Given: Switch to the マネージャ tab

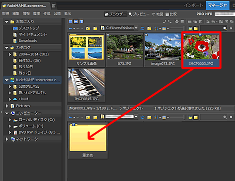Looking at the screenshot, I should tap(217, 5).
